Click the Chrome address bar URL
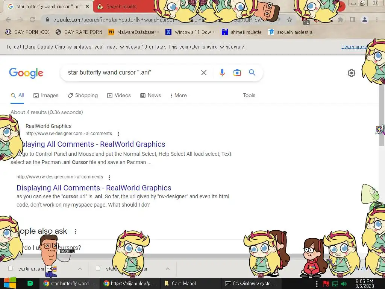This screenshot has height=289, width=385. point(114,20)
